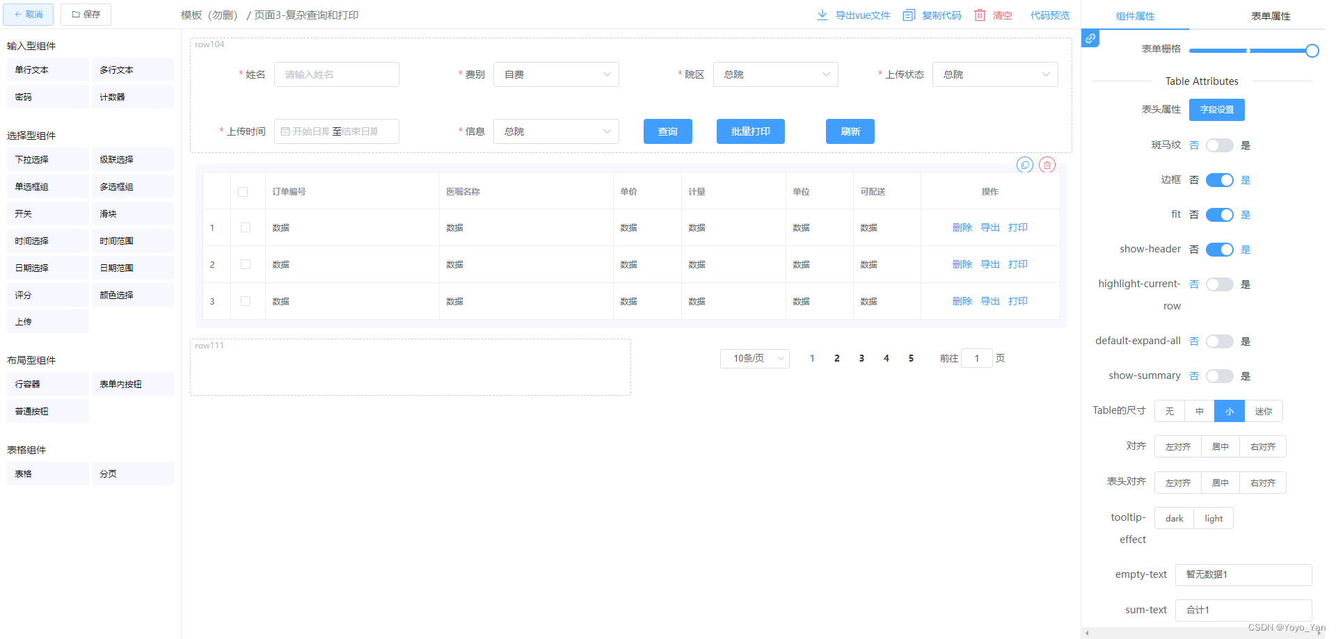The width and height of the screenshot is (1336, 639).
Task: Click the 字段设置 button
Action: tap(1216, 110)
